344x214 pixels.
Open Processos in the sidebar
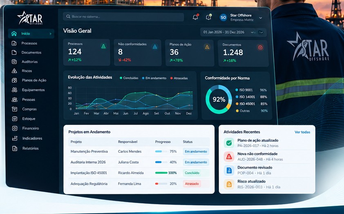coord(29,43)
